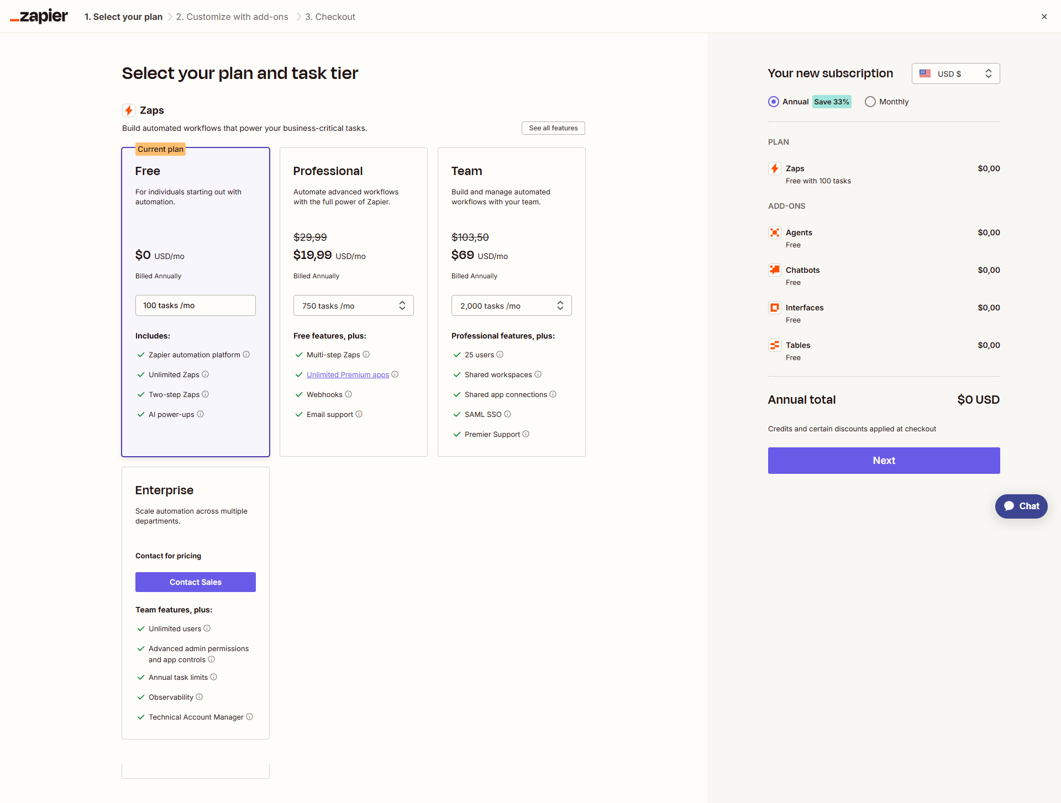Go to step 1 Select your plan
1061x803 pixels.
[123, 17]
